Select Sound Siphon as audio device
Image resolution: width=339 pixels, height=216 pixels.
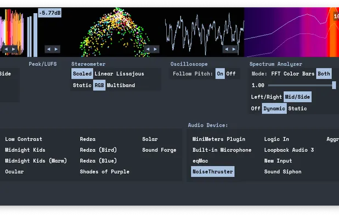click(x=283, y=172)
